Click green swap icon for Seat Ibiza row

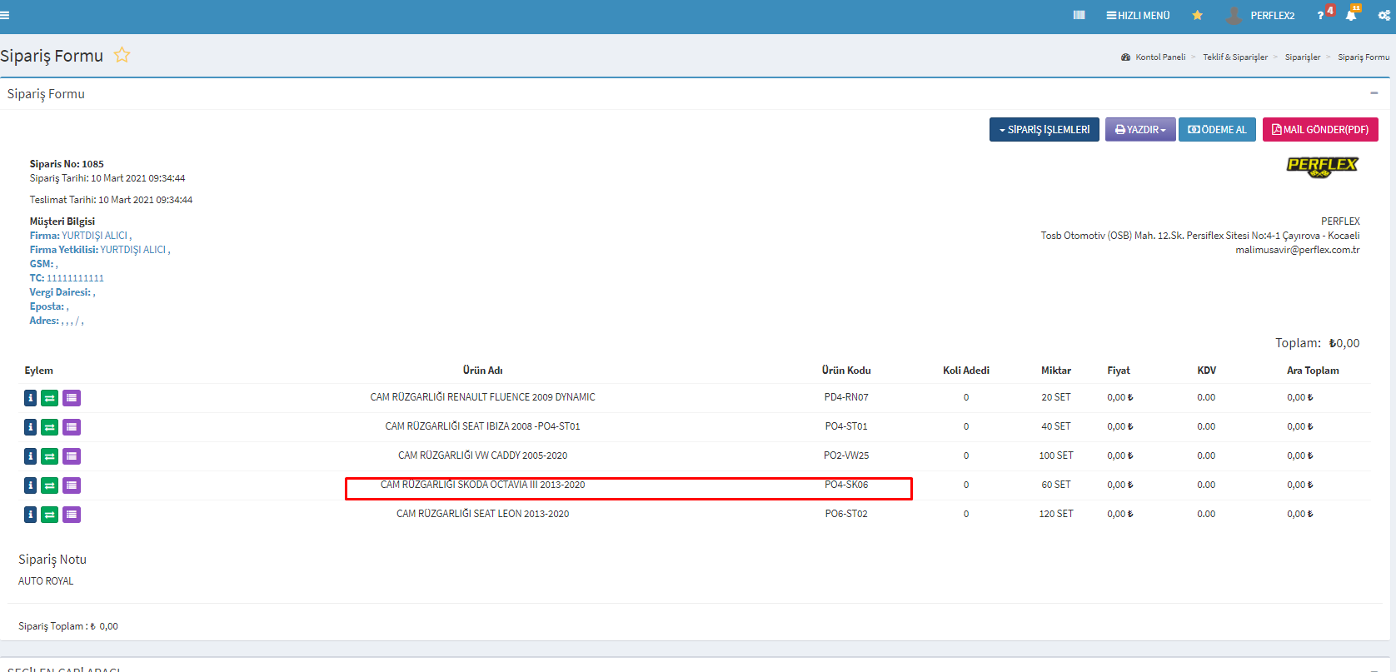50,427
